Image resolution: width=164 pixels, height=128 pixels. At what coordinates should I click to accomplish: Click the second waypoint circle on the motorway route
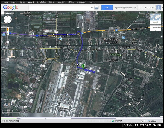(x=67, y=34)
